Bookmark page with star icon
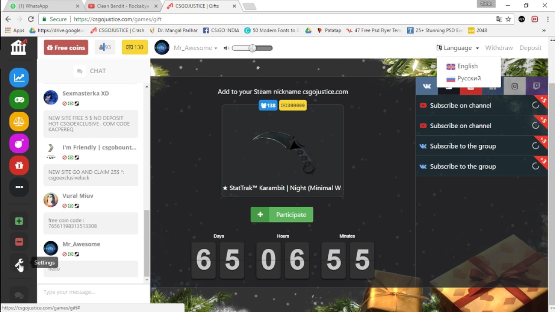This screenshot has height=312, width=555. pyautogui.click(x=508, y=19)
